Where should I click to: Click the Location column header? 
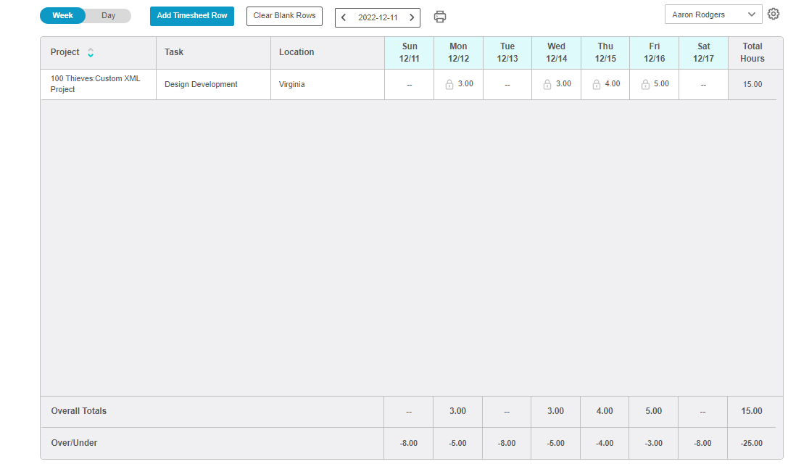tap(328, 53)
